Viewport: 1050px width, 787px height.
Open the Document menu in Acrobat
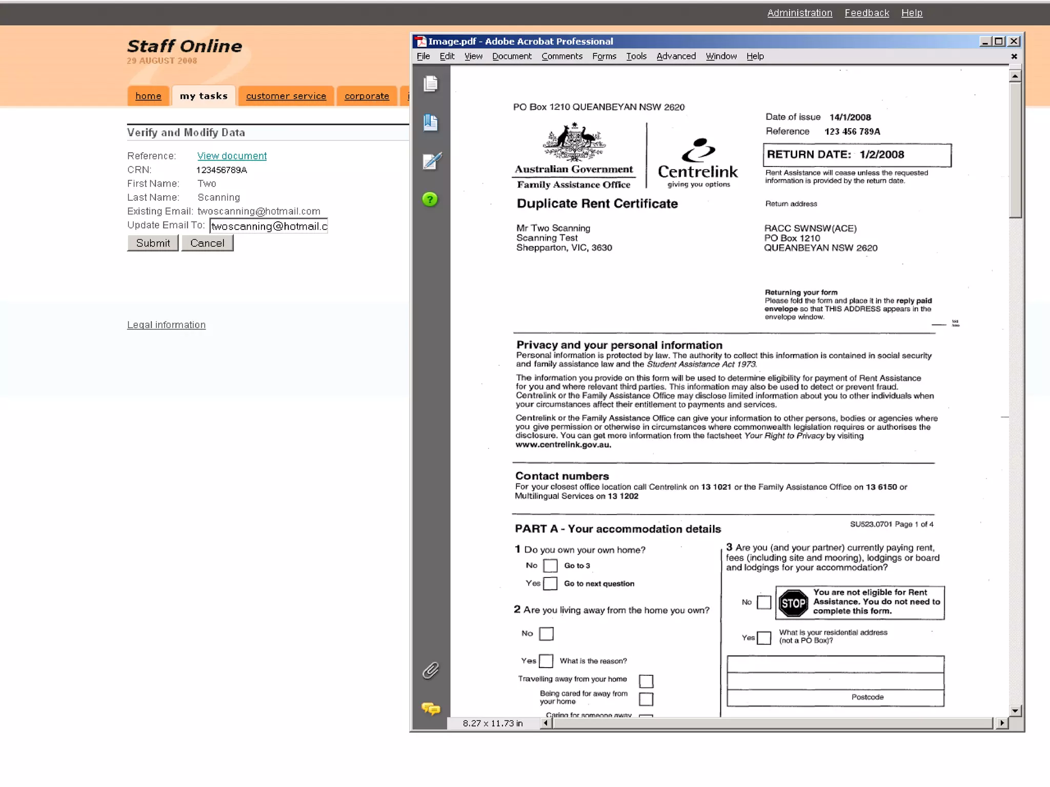click(512, 56)
